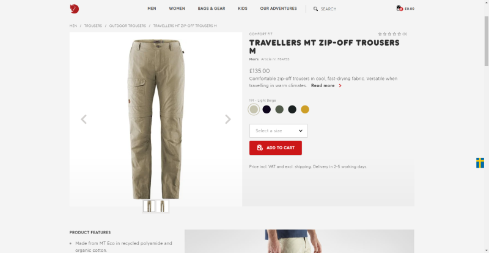Select the second trousers thumbnail
Viewport: 489px width, 253px height.
[x=162, y=206]
